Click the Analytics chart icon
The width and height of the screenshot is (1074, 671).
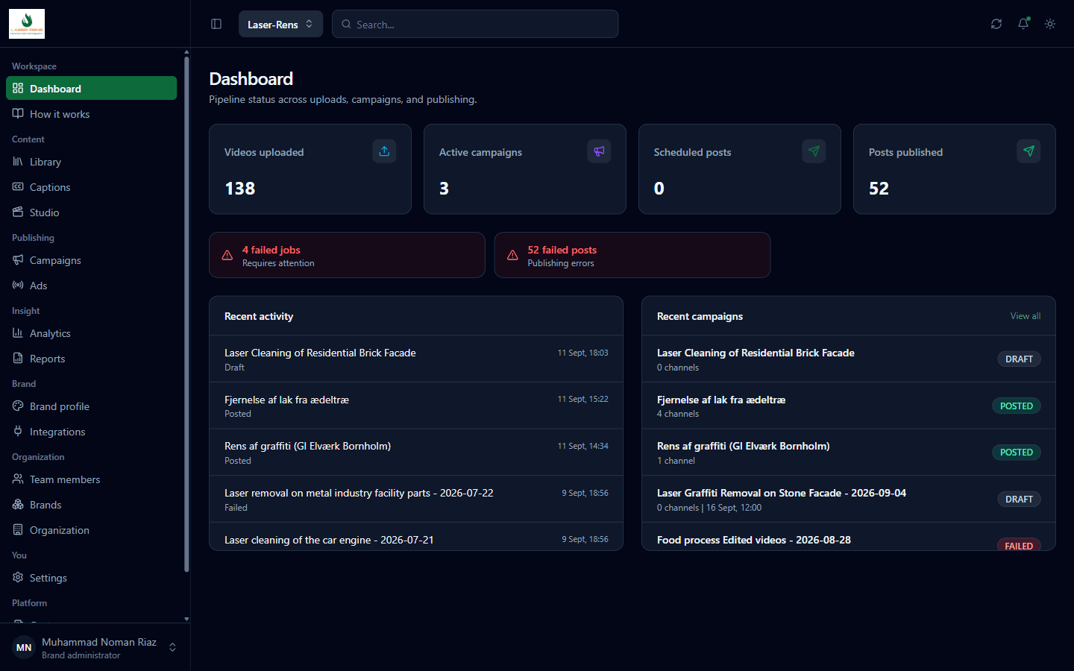pyautogui.click(x=18, y=333)
